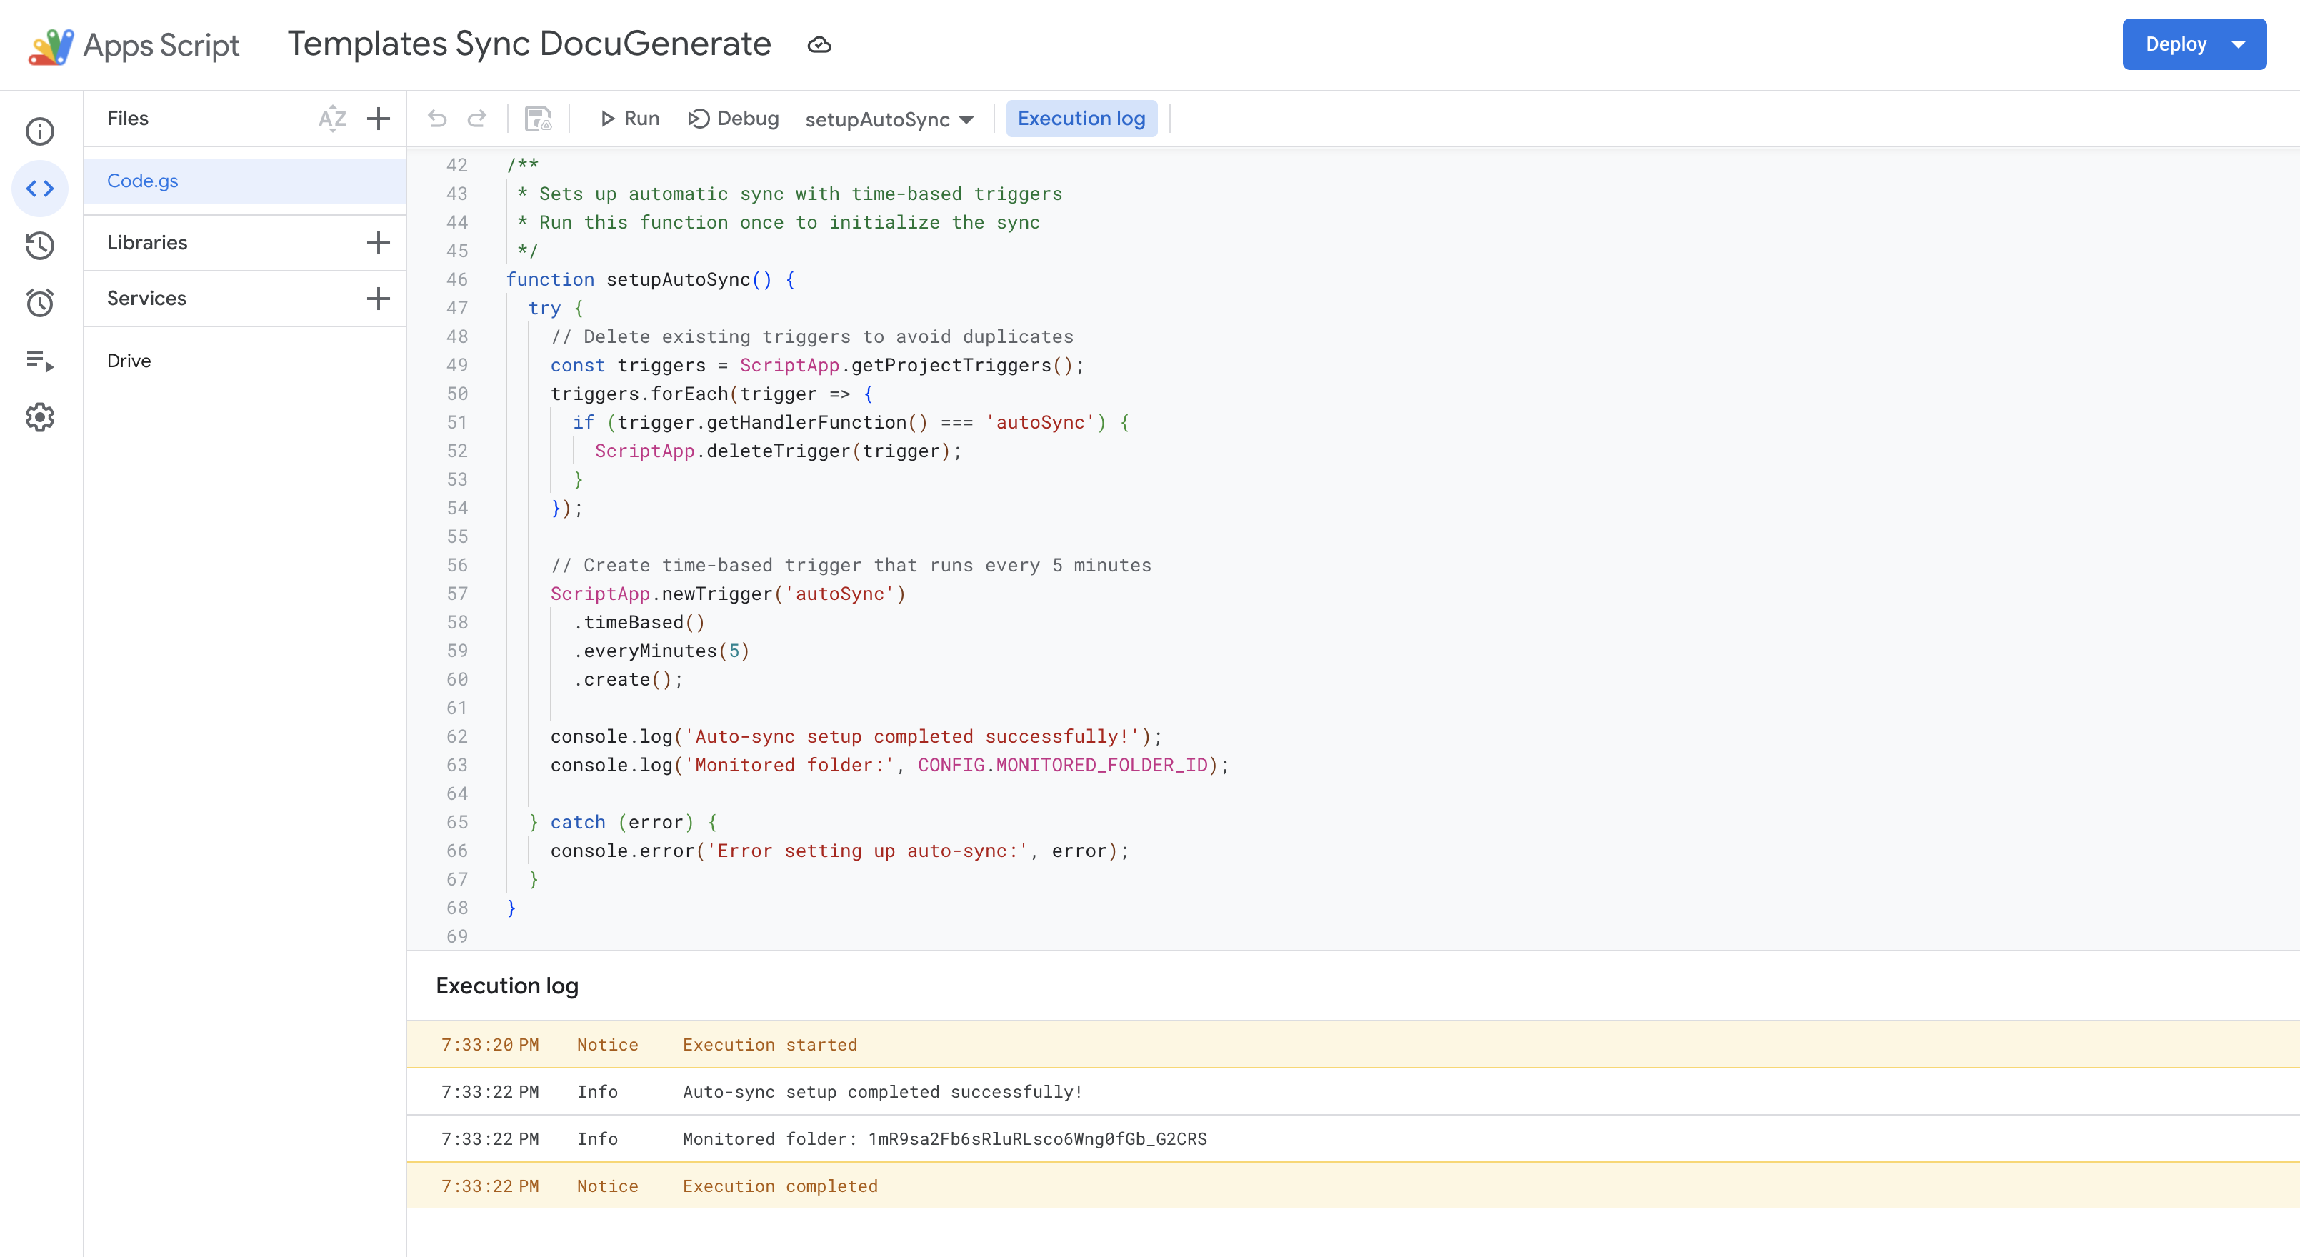2300x1257 pixels.
Task: Open the project Overview info icon
Action: [x=39, y=132]
